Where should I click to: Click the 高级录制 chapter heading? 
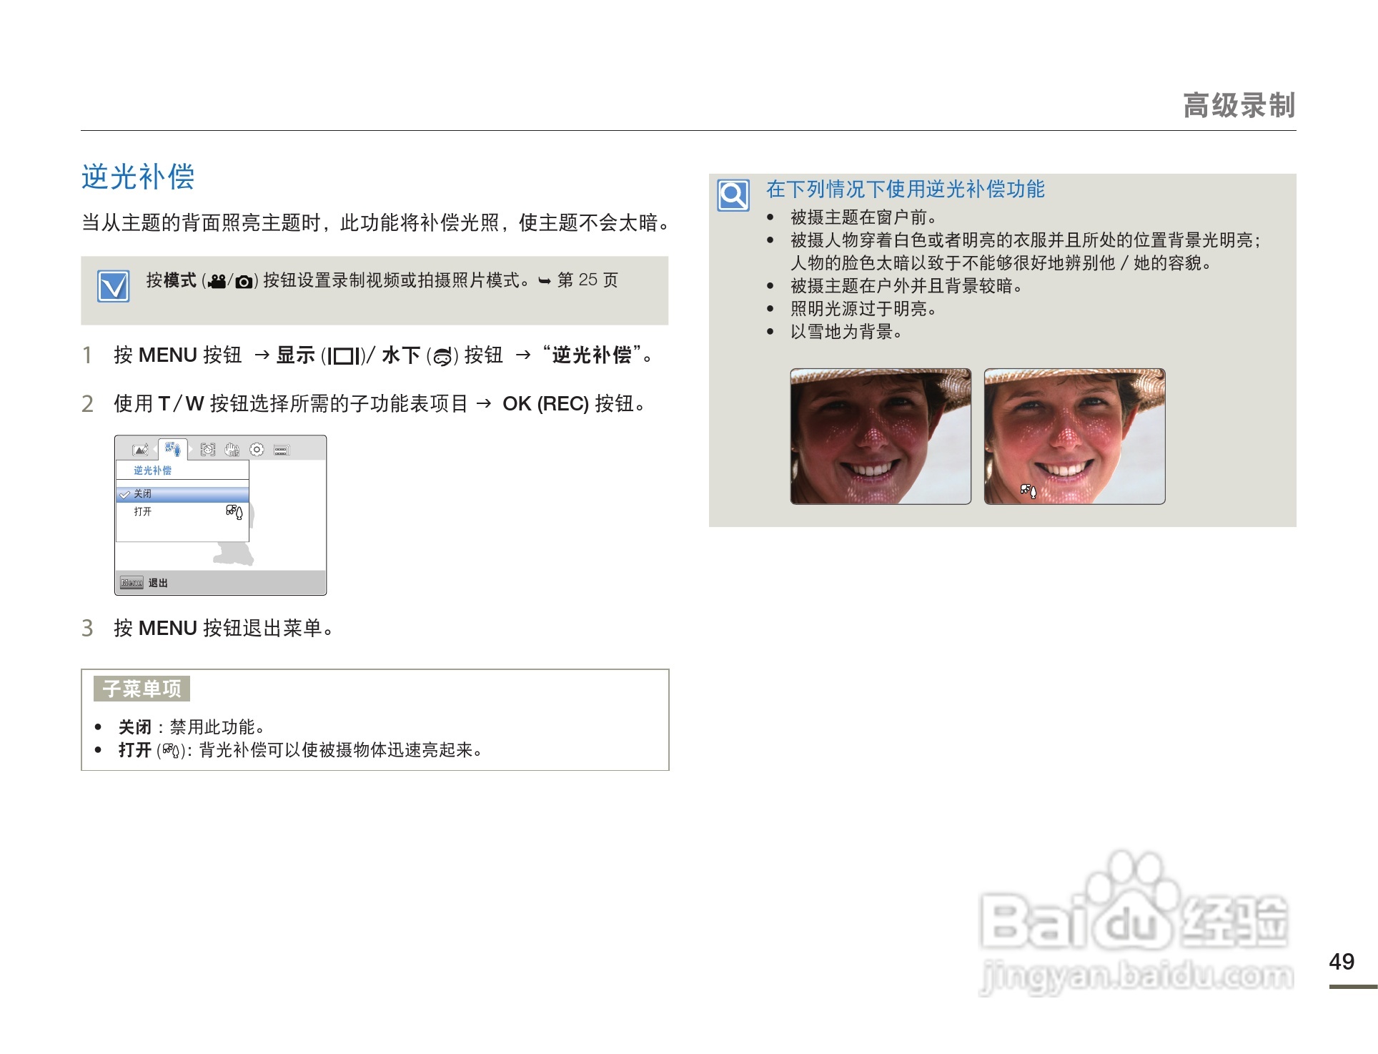[x=1239, y=106]
